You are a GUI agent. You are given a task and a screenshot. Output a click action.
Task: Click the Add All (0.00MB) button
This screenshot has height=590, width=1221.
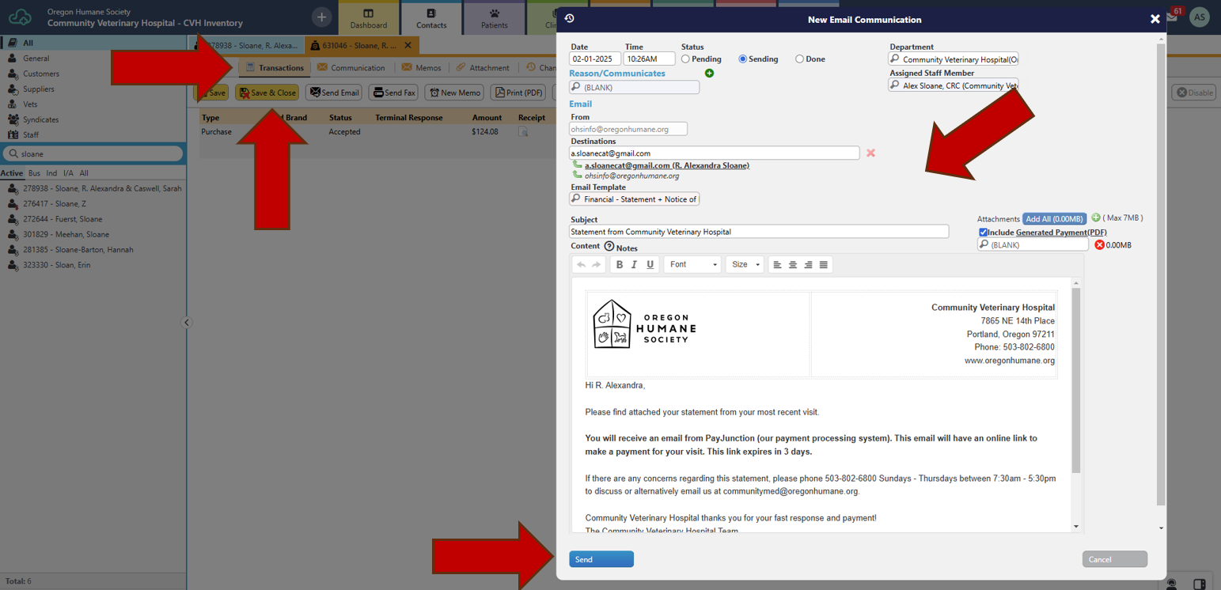point(1054,219)
